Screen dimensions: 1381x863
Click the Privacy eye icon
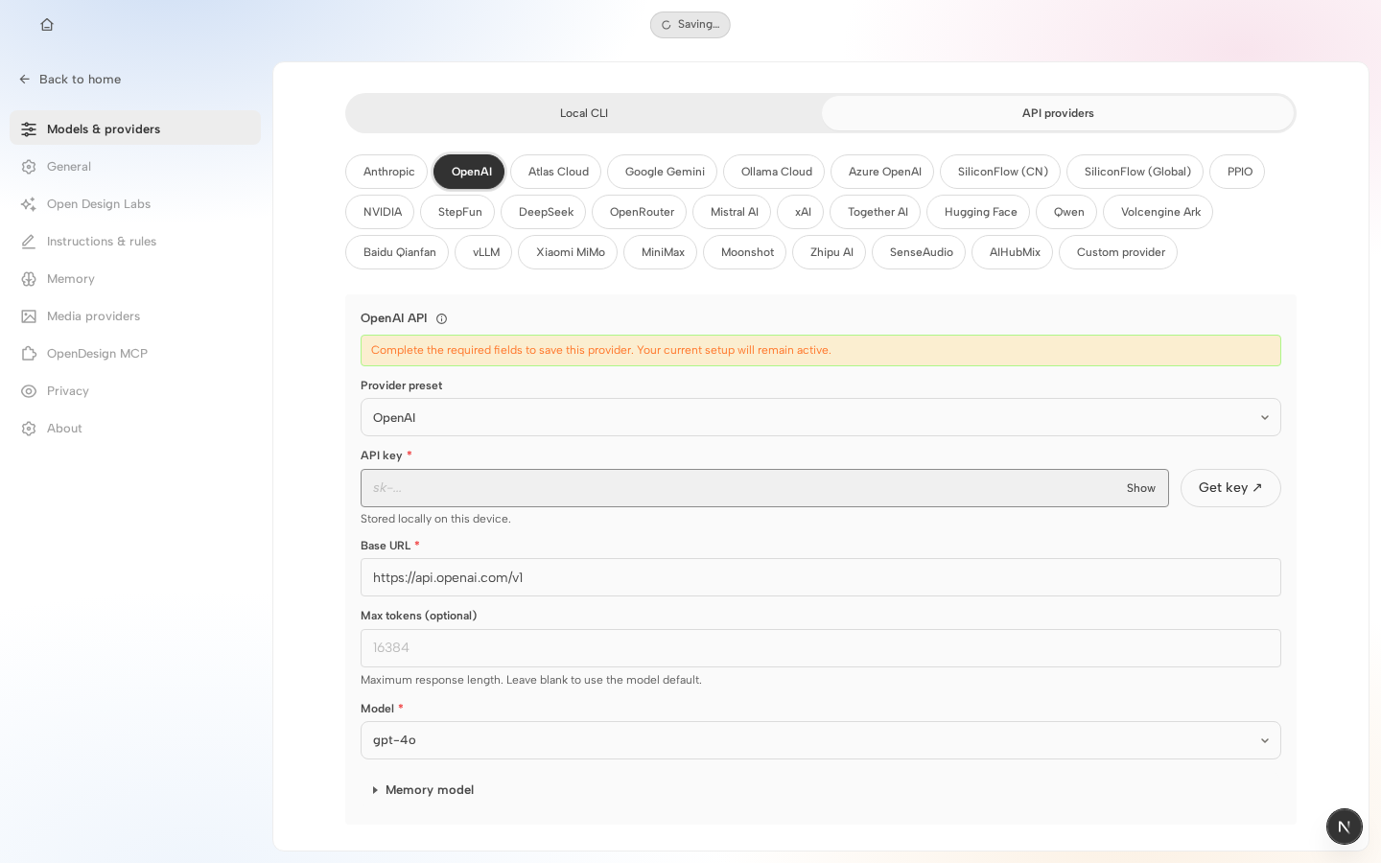click(29, 391)
